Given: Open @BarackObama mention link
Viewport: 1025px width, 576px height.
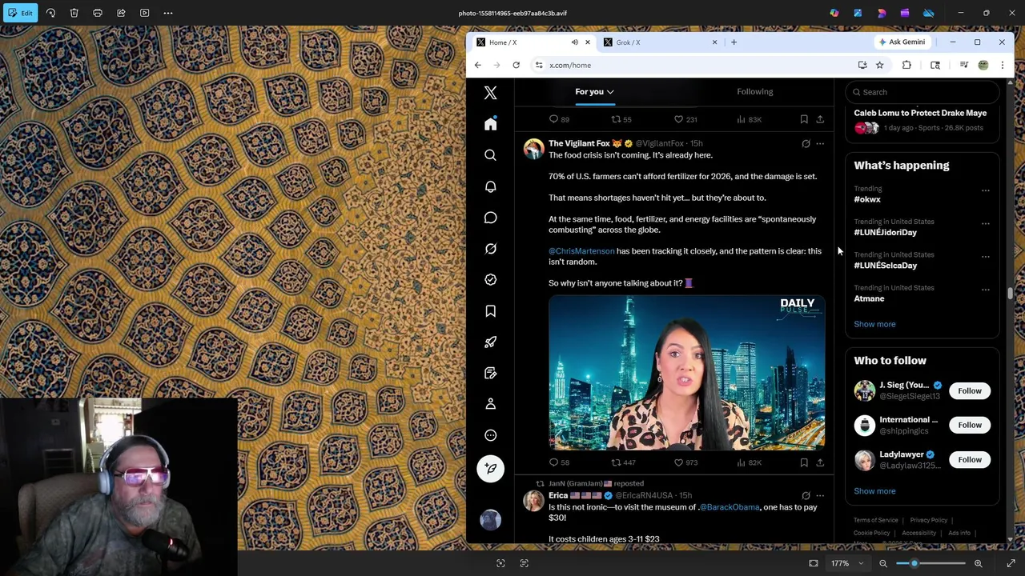Looking at the screenshot, I should tap(729, 507).
